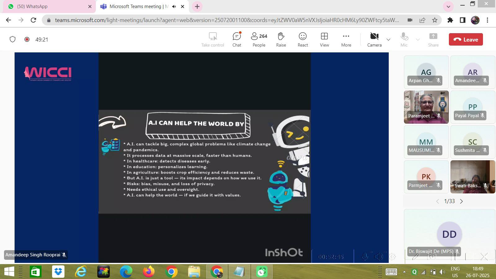Viewport: 496px width, 279px height.
Task: Click the shield privacy icon
Action: [12, 39]
